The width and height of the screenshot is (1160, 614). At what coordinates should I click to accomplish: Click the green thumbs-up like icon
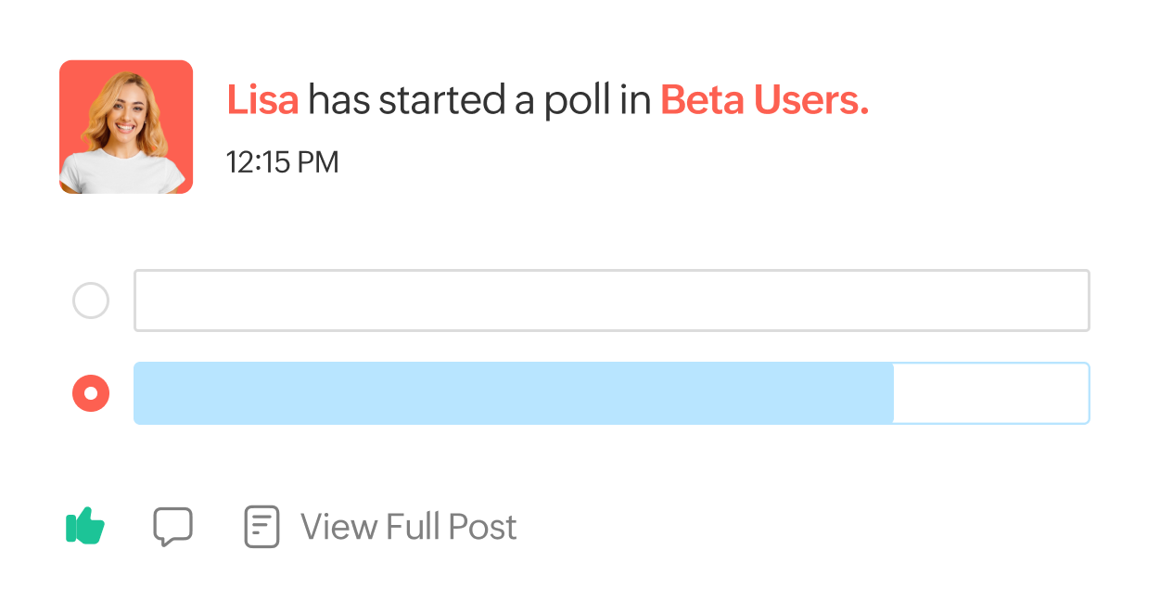coord(85,526)
